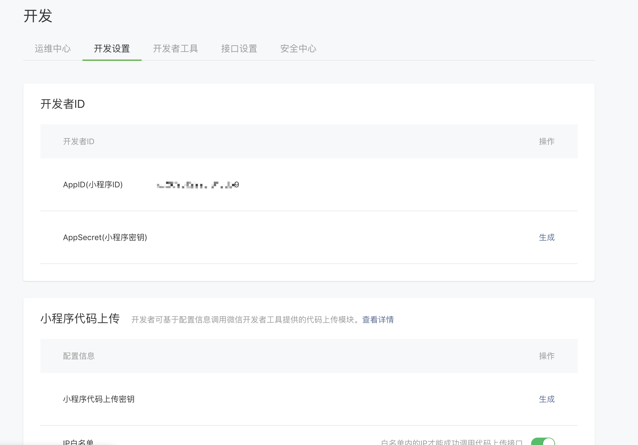Image resolution: width=638 pixels, height=445 pixels.
Task: Click the 开发 page heading
Action: [38, 16]
